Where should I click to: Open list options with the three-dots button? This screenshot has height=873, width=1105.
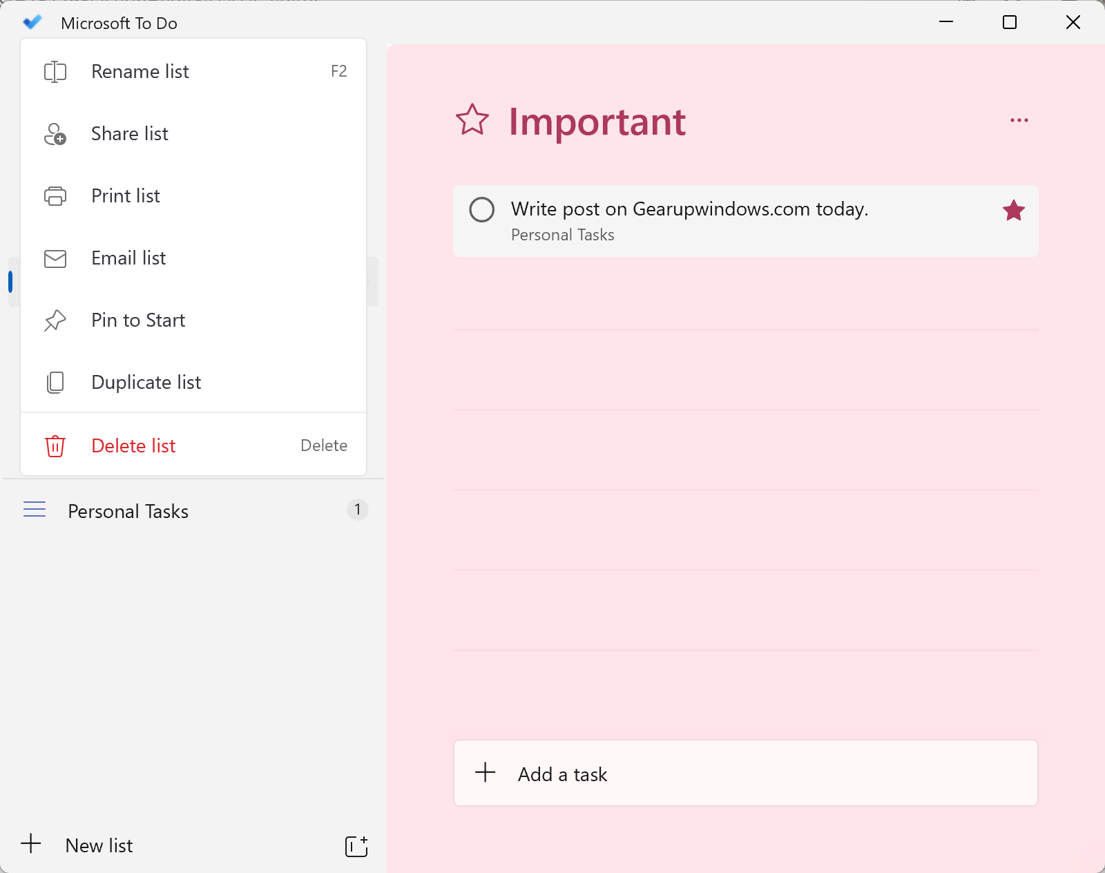click(x=1019, y=120)
